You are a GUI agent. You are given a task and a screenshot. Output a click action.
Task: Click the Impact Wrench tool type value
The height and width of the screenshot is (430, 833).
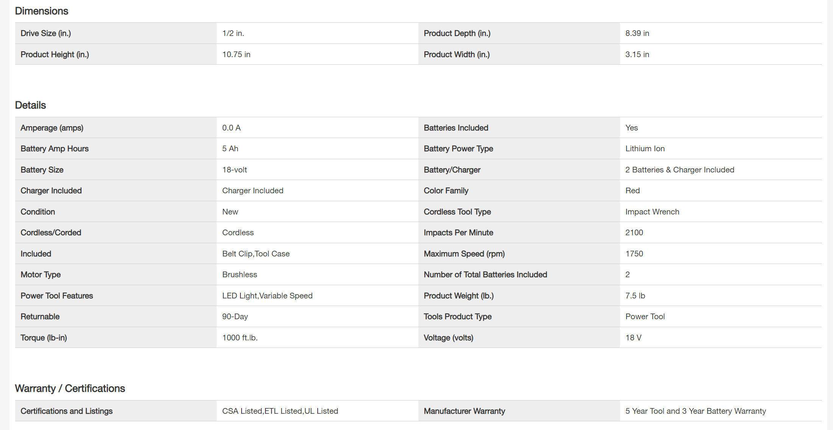(x=652, y=212)
